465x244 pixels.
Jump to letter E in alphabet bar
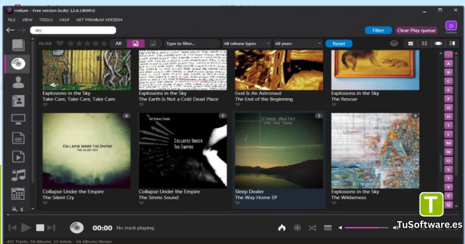[x=448, y=90]
